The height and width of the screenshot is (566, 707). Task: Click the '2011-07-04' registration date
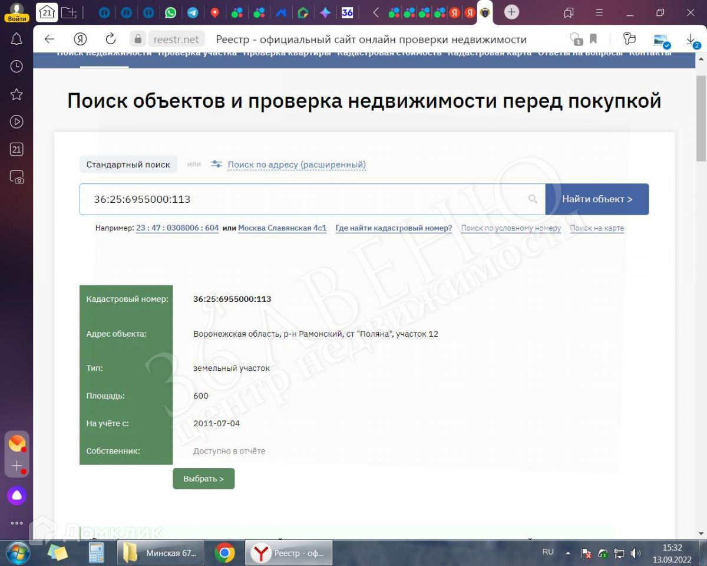(x=216, y=423)
